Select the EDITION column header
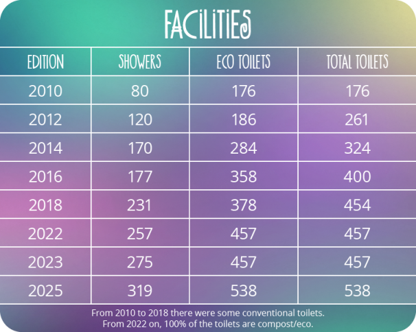Viewport: 416px width, 332px height. click(45, 62)
